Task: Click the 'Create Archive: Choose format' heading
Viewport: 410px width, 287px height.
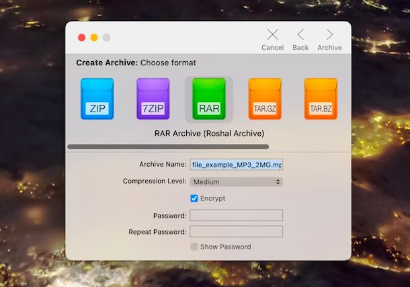Action: point(136,63)
